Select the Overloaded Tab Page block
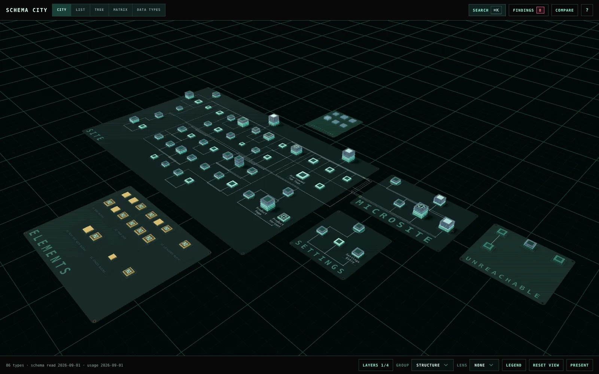The width and height of the screenshot is (599, 374). pyautogui.click(x=302, y=175)
